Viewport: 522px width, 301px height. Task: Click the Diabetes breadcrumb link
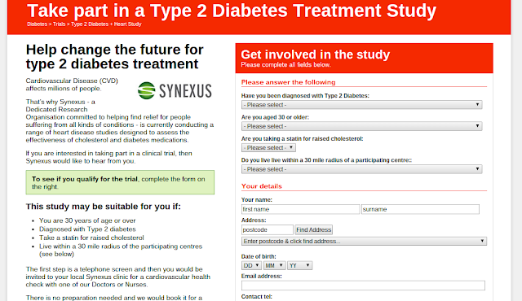pyautogui.click(x=37, y=24)
